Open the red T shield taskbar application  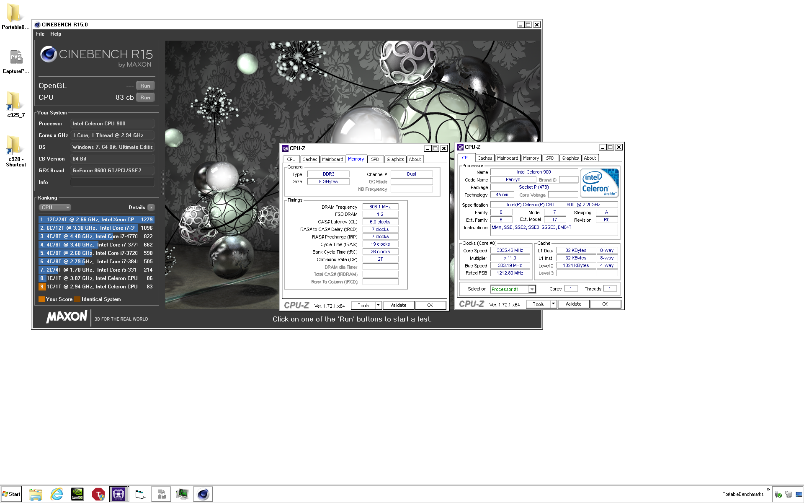pos(98,494)
